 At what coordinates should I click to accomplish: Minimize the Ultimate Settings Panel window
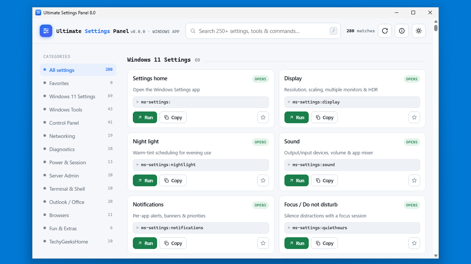tap(396, 12)
